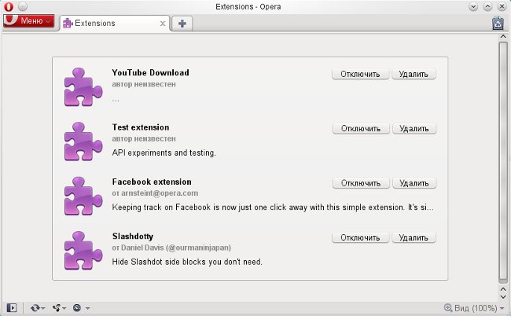Click the Facebook extension puzzle icon

(83, 196)
